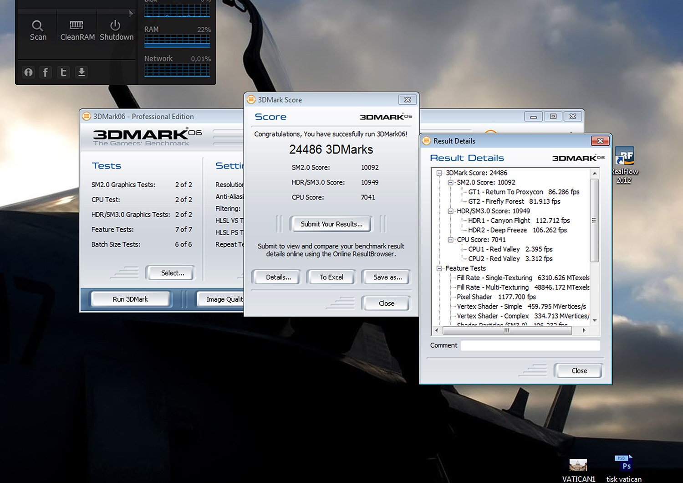Viewport: 683px width, 483px height.
Task: Click the Result Details vertical scrollbar thumb
Action: pos(594,221)
